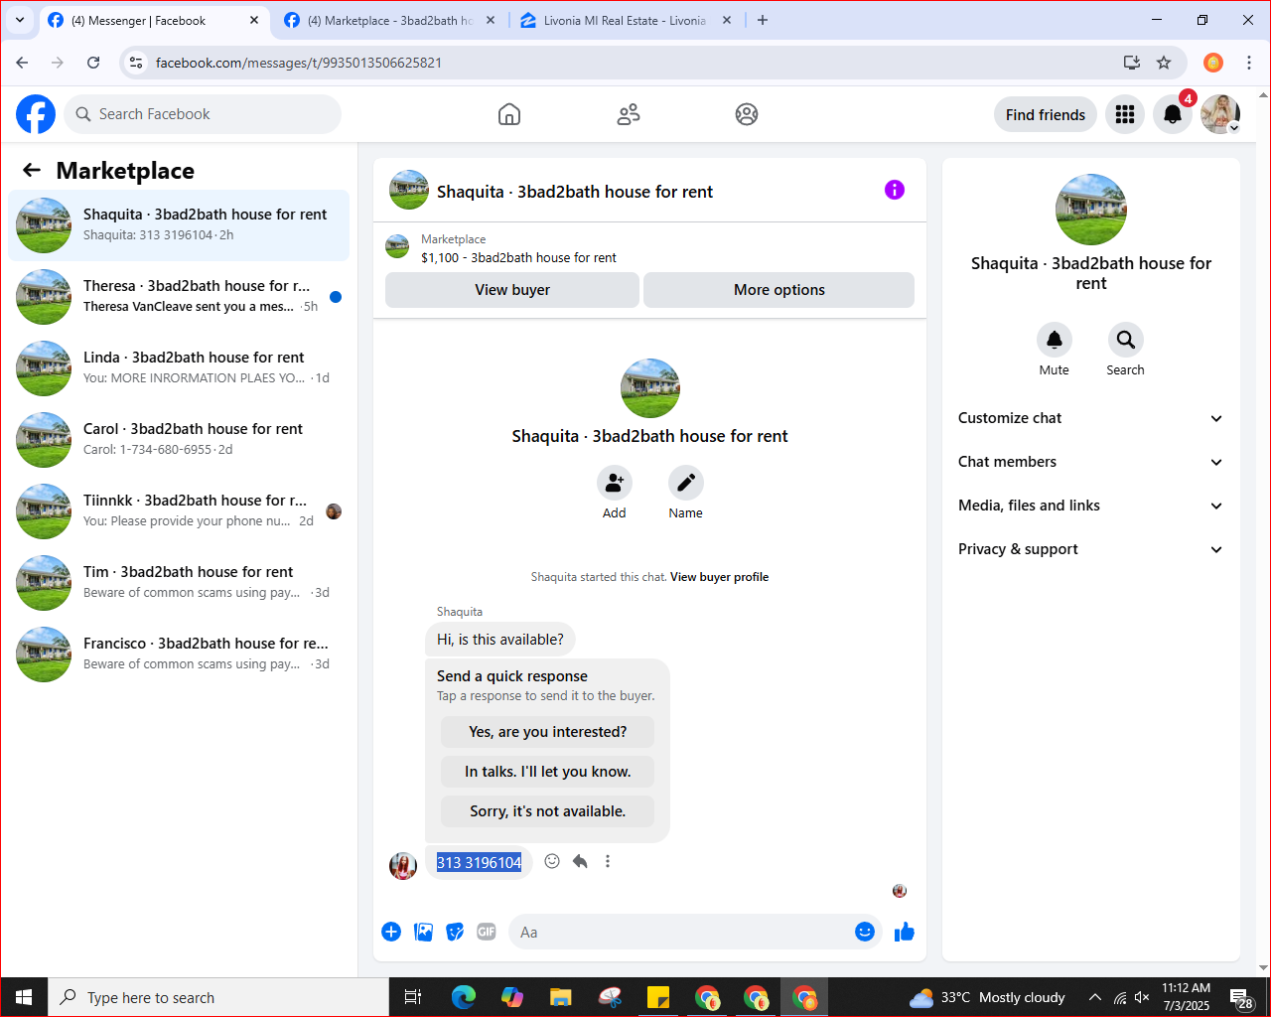The image size is (1271, 1017).
Task: Go back using Marketplace arrow
Action: pos(32,170)
